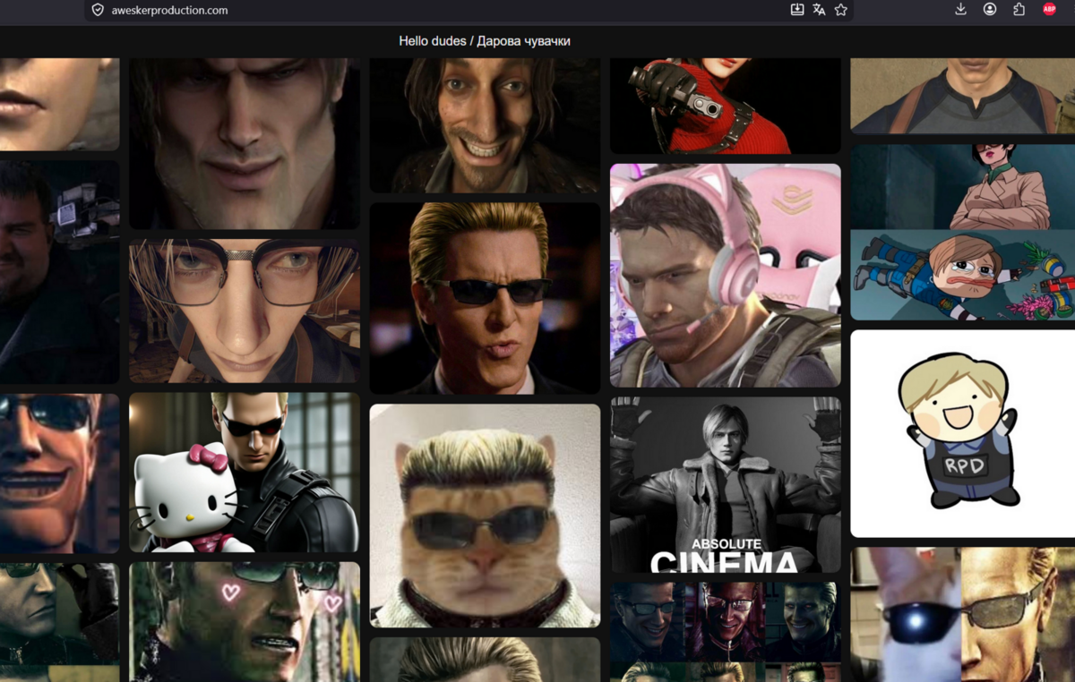Open the red ABP Adblock Plus icon
This screenshot has width=1075, height=682.
point(1049,9)
